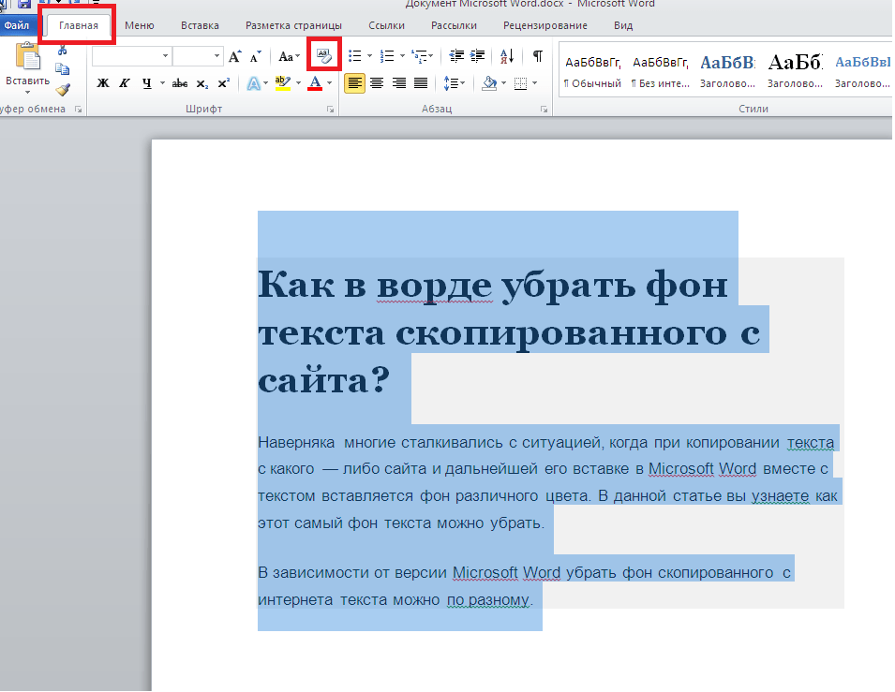The height and width of the screenshot is (692, 895).
Task: Toggle strikethrough abc formatting
Action: (179, 83)
